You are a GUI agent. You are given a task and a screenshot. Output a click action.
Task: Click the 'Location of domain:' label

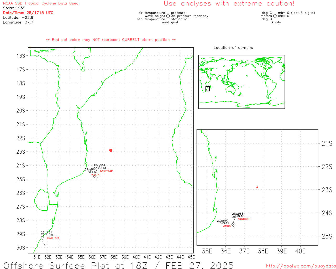pyautogui.click(x=233, y=48)
